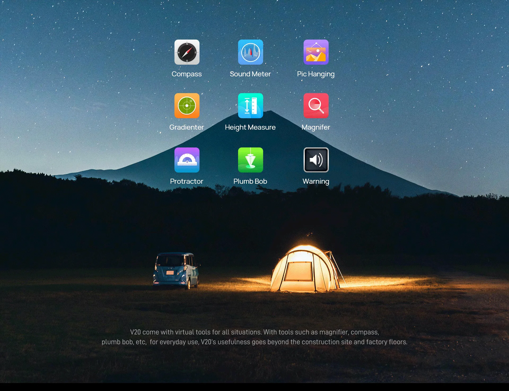Viewport: 509px width, 391px height.
Task: Tap the Pic Hanging app icon
Action: (x=316, y=52)
